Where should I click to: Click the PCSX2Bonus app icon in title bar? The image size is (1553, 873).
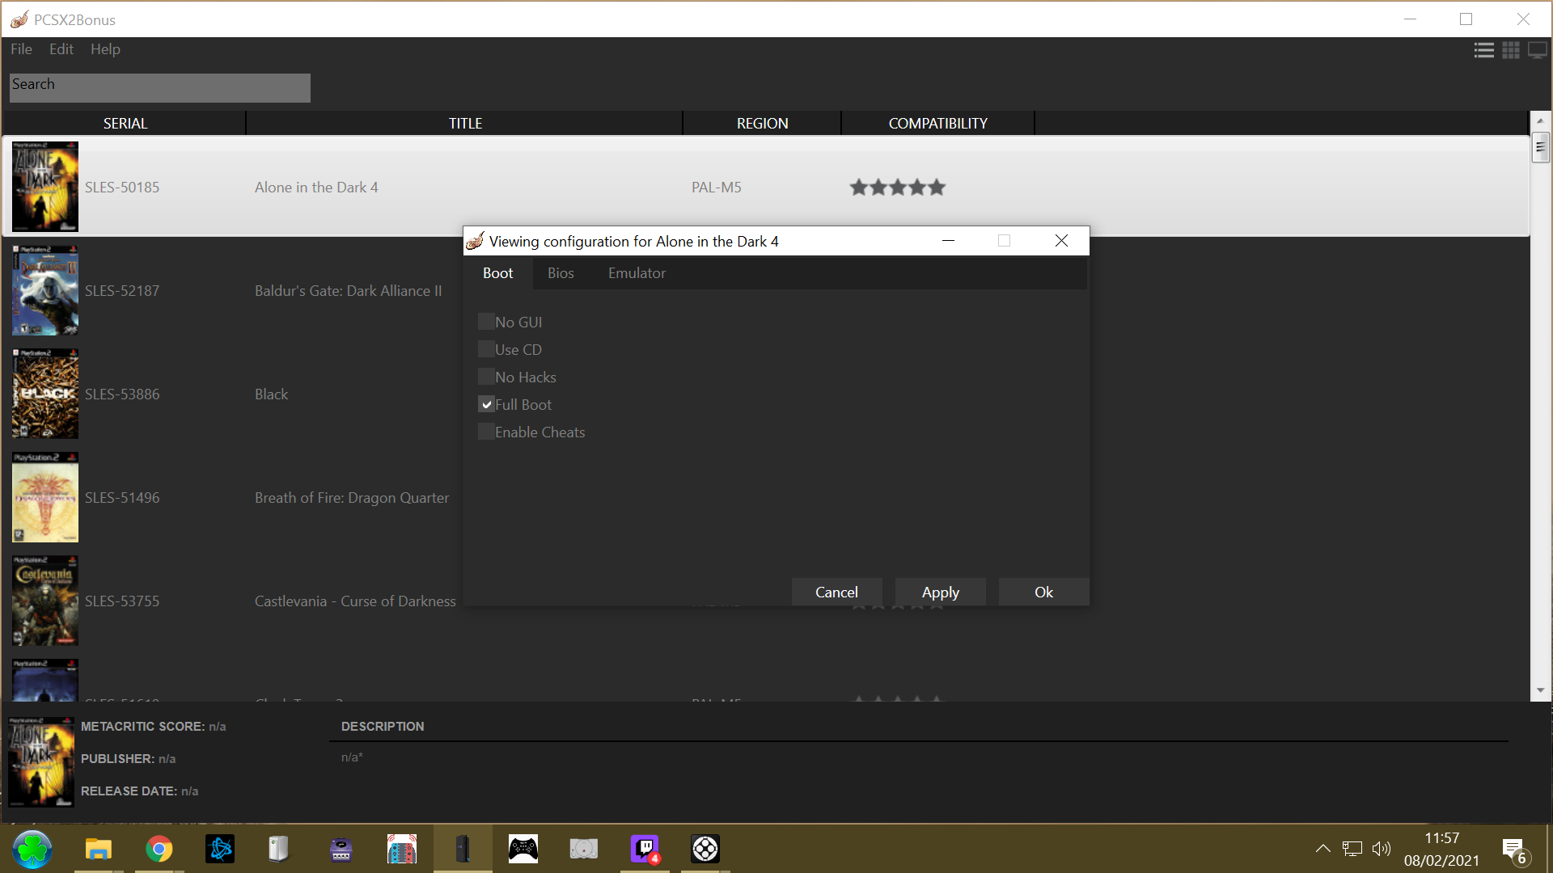(19, 19)
